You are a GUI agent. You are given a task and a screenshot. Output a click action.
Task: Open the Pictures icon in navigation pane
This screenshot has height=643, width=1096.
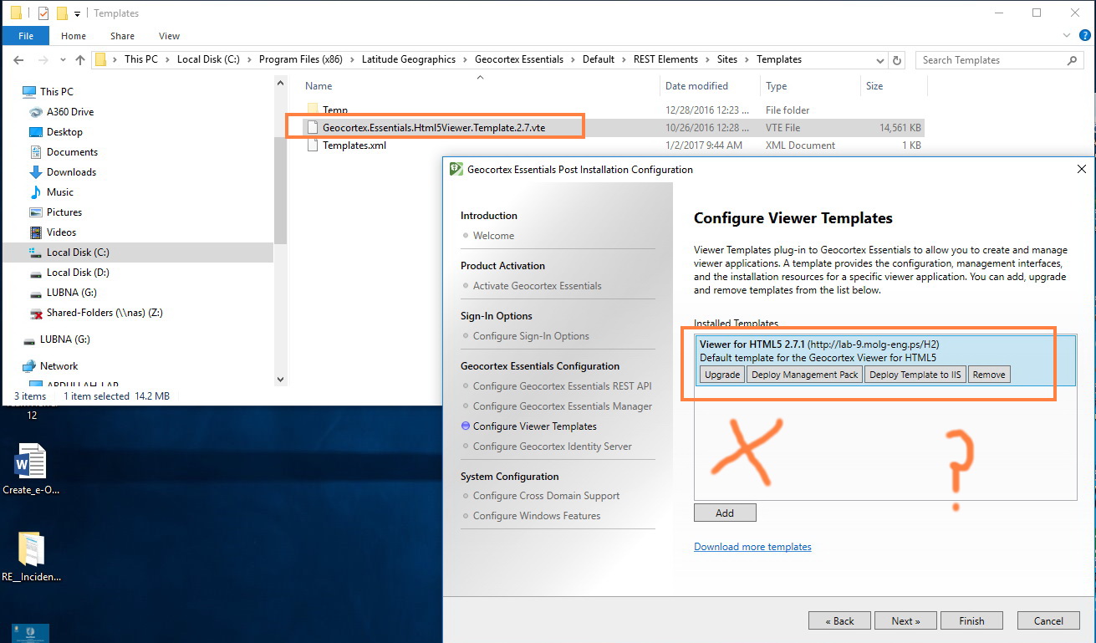tap(36, 212)
